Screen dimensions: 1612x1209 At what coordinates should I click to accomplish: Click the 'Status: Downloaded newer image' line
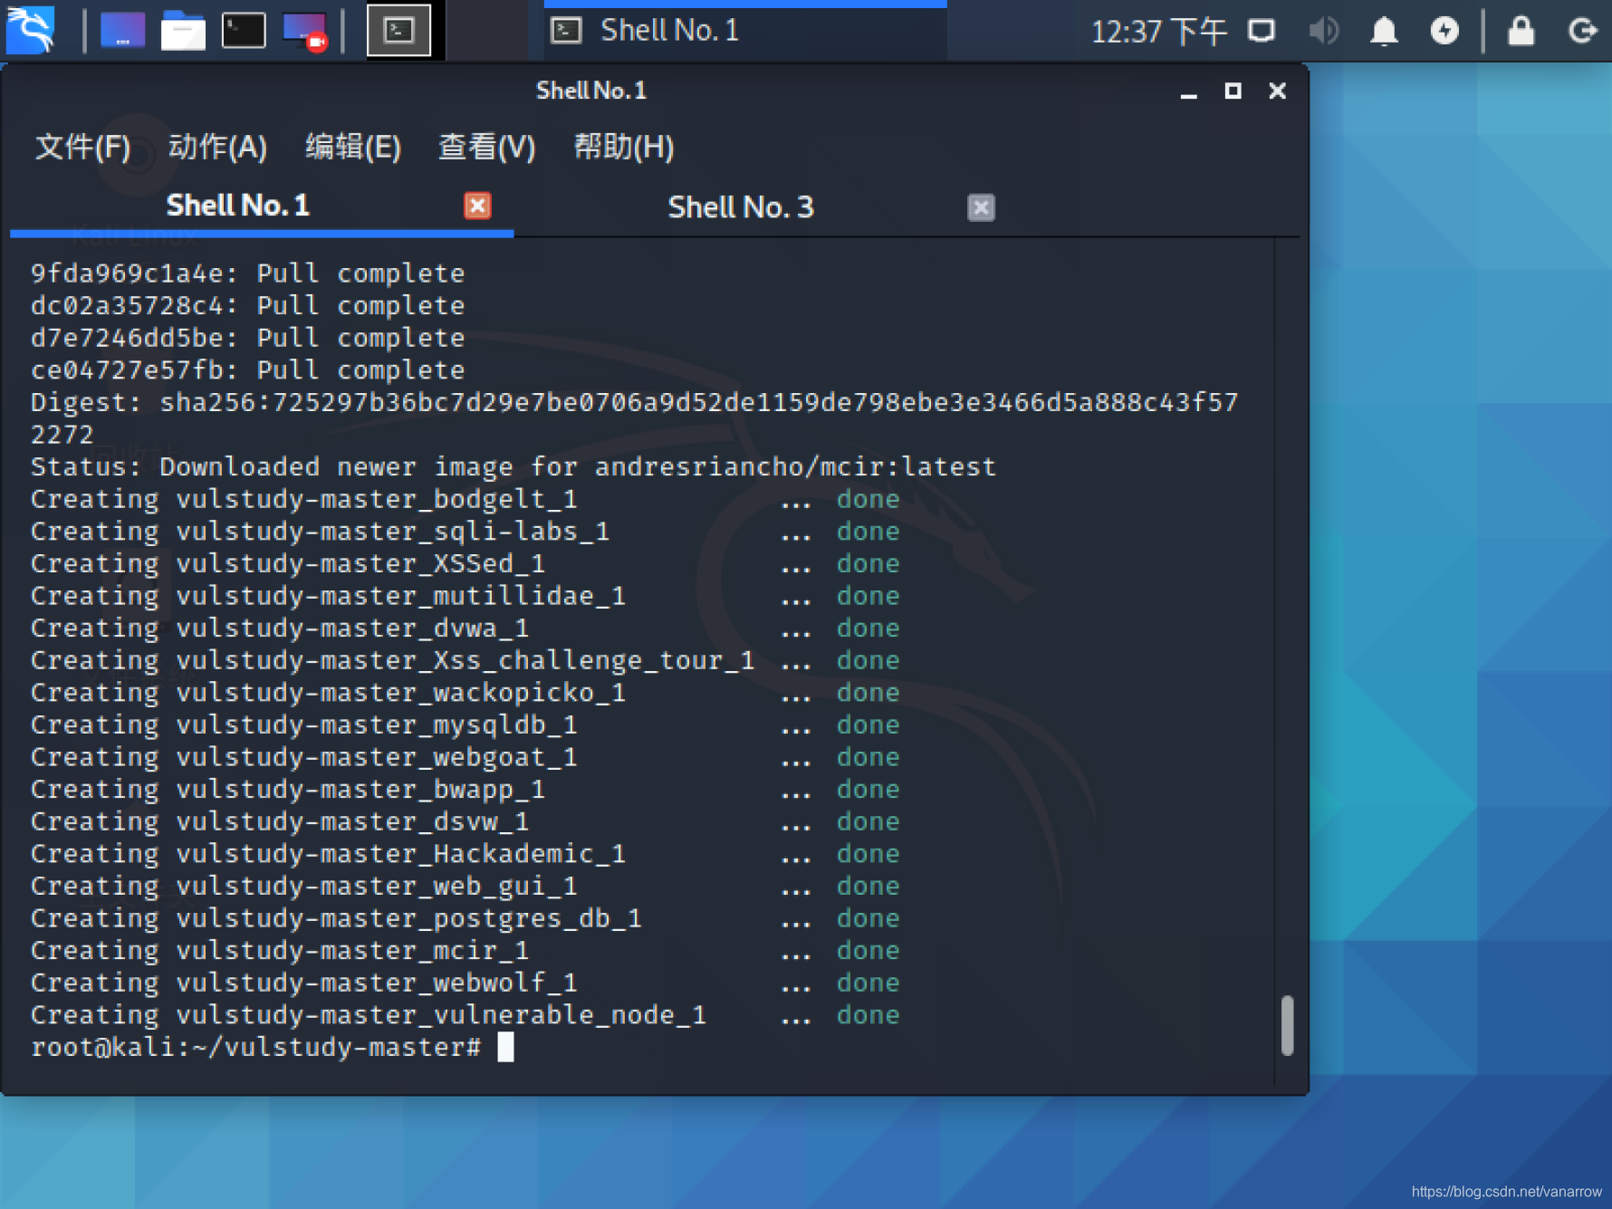(513, 467)
